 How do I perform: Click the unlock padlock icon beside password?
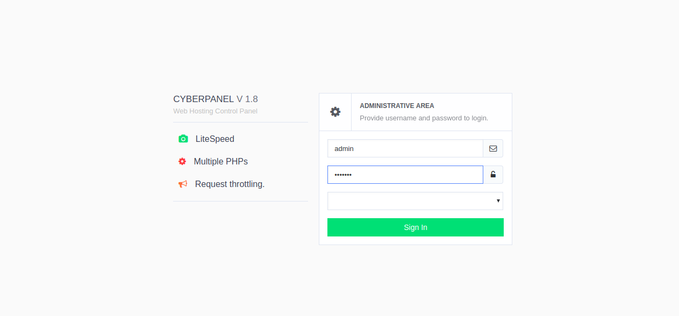pos(493,175)
